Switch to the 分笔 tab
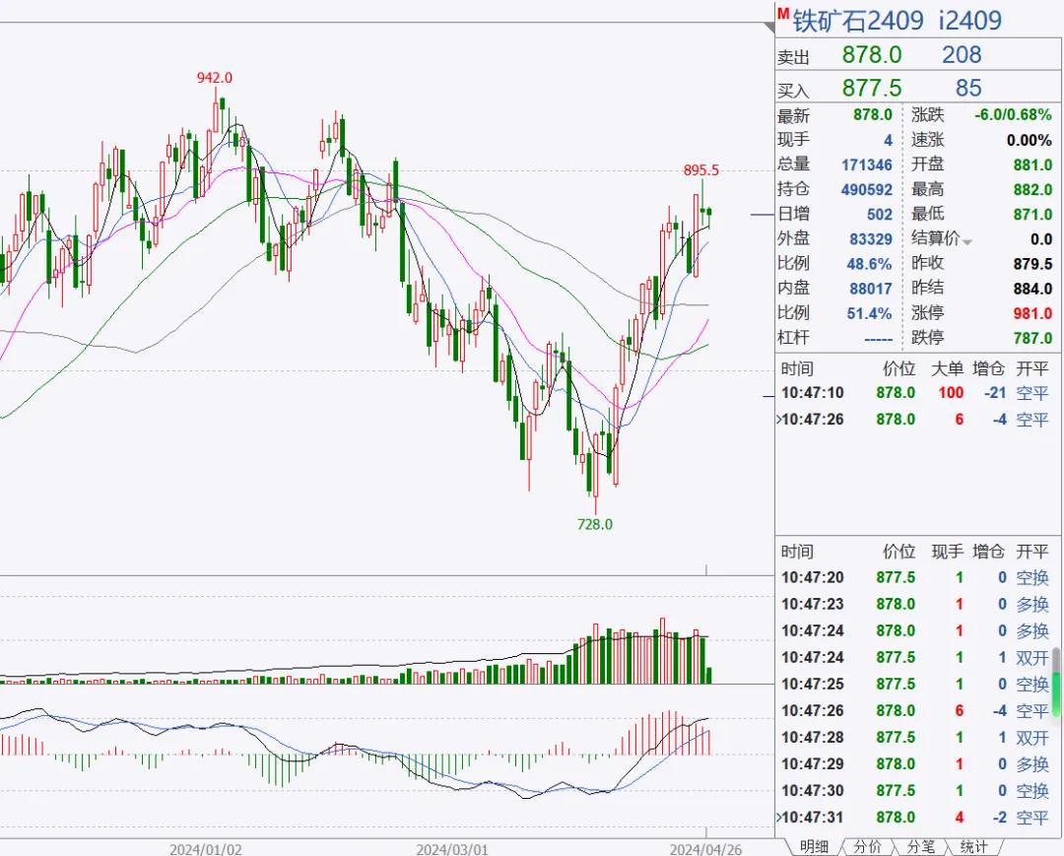Image resolution: width=1064 pixels, height=856 pixels. click(921, 846)
